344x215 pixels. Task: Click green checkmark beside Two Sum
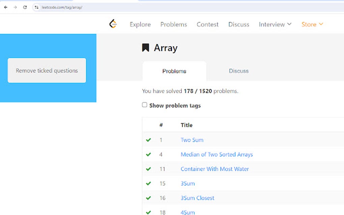pos(148,140)
